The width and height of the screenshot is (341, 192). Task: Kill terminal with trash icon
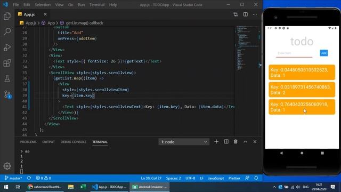pyautogui.click(x=236, y=142)
